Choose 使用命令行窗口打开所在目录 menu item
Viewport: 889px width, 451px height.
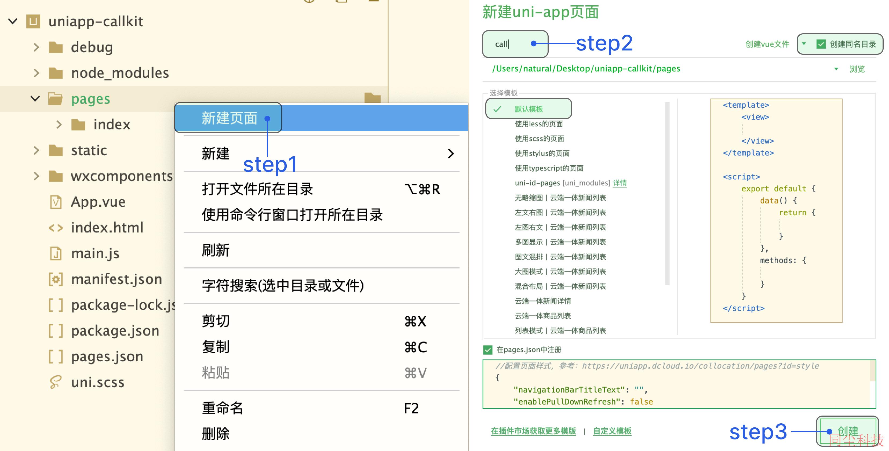pos(321,215)
